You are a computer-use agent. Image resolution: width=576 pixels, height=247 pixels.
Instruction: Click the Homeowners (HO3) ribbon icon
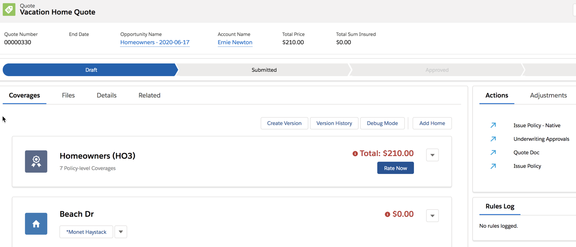pos(36,161)
